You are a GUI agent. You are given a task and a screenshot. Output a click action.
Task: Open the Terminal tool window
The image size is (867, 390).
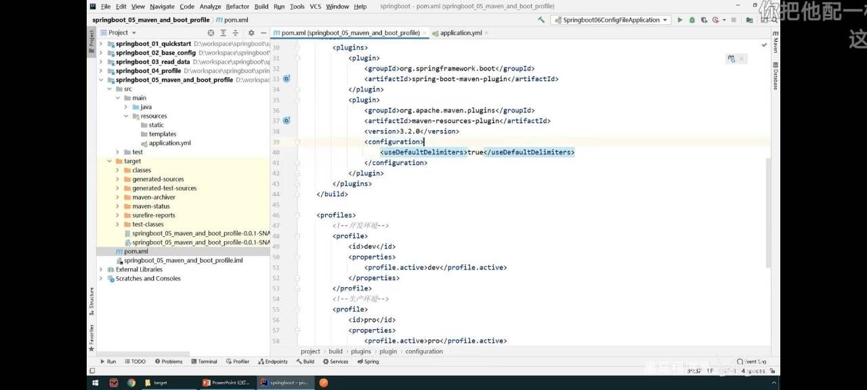pos(204,362)
